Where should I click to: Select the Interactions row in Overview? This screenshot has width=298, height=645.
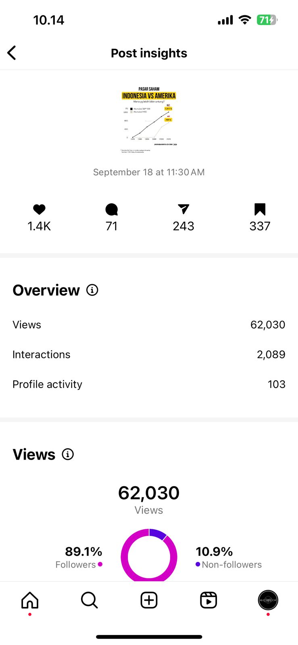[x=149, y=354]
